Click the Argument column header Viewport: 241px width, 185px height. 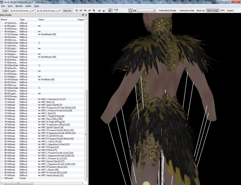point(81,20)
